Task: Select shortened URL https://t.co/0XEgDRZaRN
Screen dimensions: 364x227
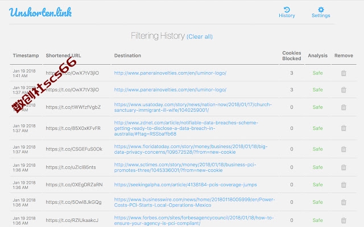Action: point(74,184)
